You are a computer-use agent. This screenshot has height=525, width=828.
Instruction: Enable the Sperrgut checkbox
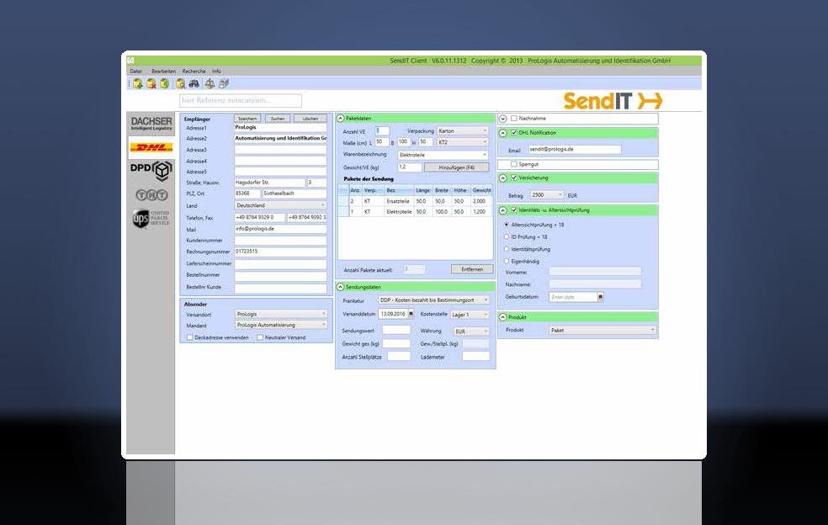pos(514,164)
